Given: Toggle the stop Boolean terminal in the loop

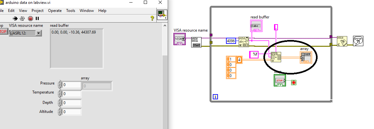Looking at the screenshot, I should 280,80.
